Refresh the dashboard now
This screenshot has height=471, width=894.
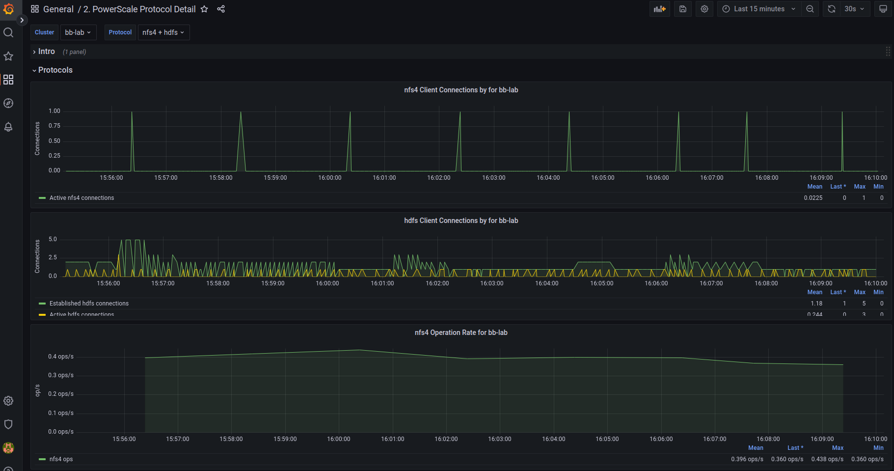tap(831, 9)
